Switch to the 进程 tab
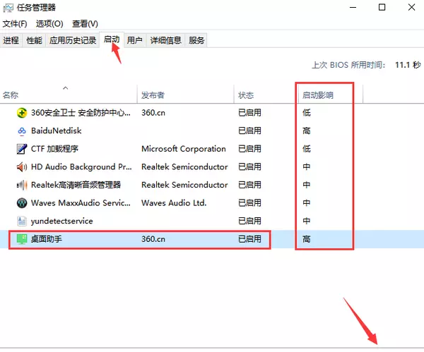424x352 pixels. (11, 40)
